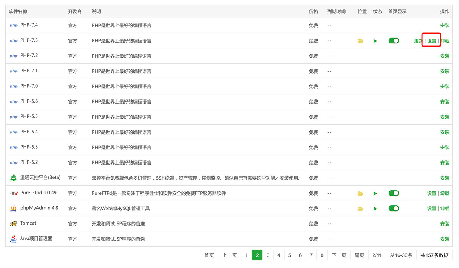459x268 pixels.
Task: Go to 首页 first page of list
Action: click(x=209, y=255)
